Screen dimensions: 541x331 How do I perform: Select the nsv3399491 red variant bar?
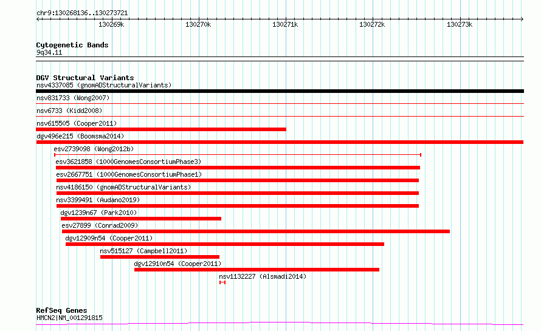[x=238, y=206]
